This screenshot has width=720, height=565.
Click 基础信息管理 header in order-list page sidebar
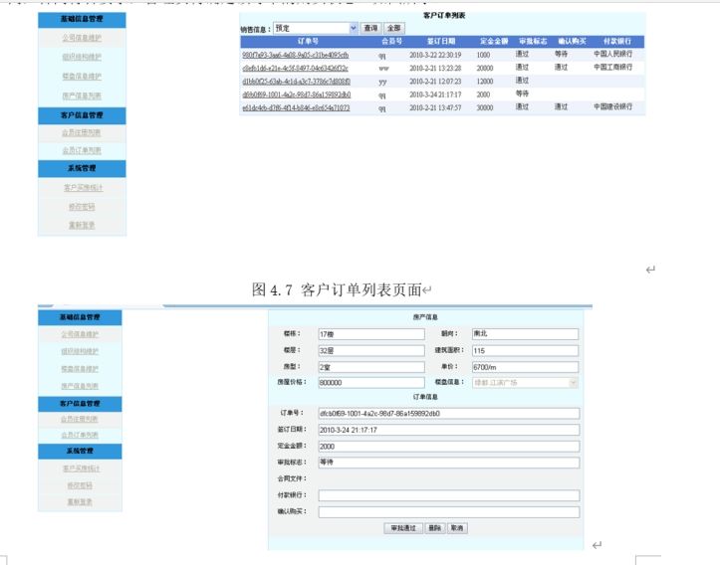[x=82, y=19]
